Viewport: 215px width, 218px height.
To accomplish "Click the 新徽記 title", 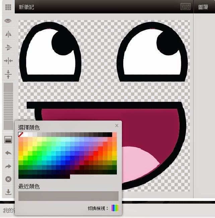I will point(26,7).
